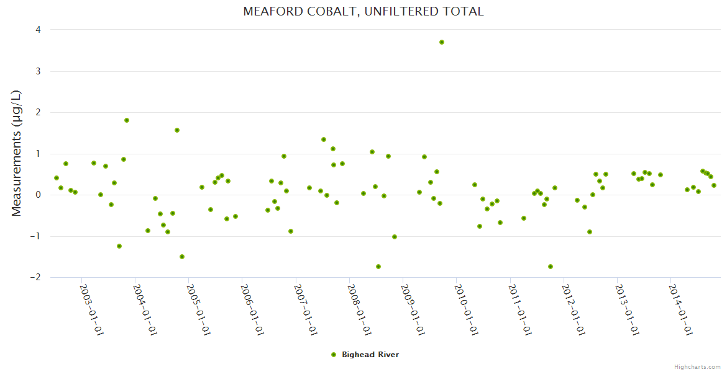Select the 2004 data point near -1.5

[182, 257]
